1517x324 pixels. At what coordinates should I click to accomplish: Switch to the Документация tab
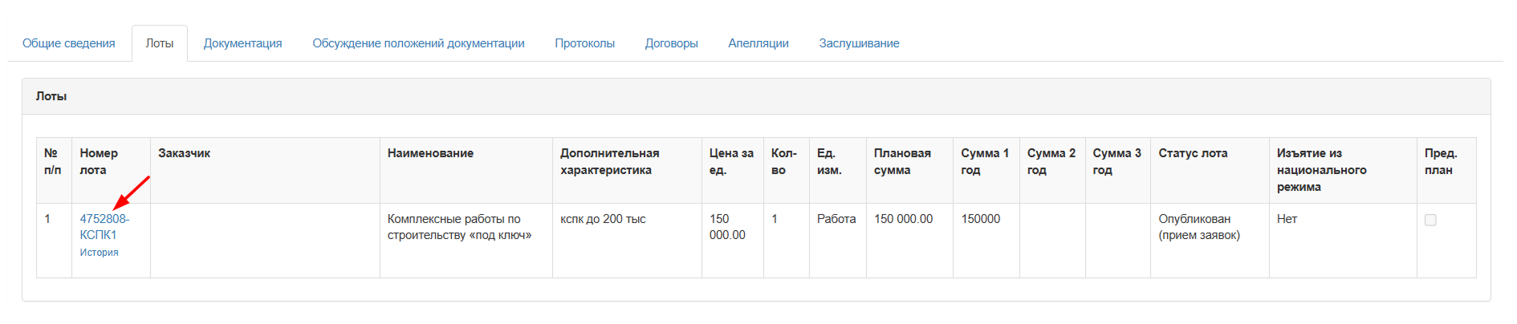[242, 43]
